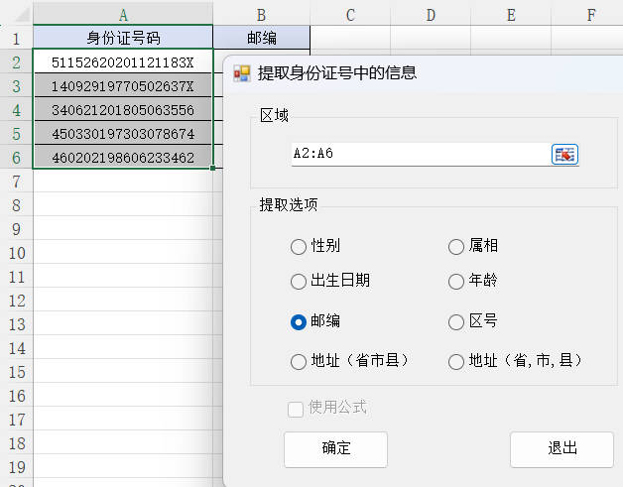Screen dimensions: 623x487
Task: Select column A header
Action: point(123,14)
